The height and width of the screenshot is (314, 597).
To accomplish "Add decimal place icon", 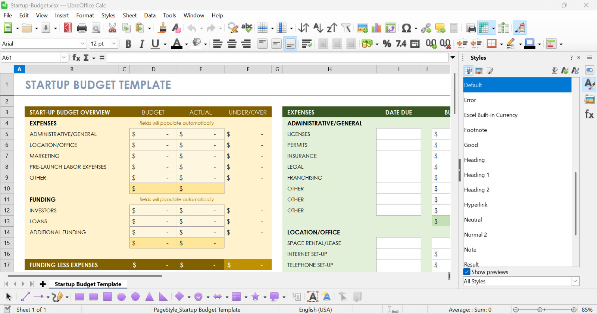I will (431, 44).
